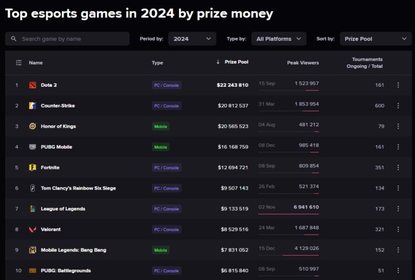This screenshot has width=415, height=280.
Task: Click the Fortnite game icon
Action: pyautogui.click(x=33, y=167)
